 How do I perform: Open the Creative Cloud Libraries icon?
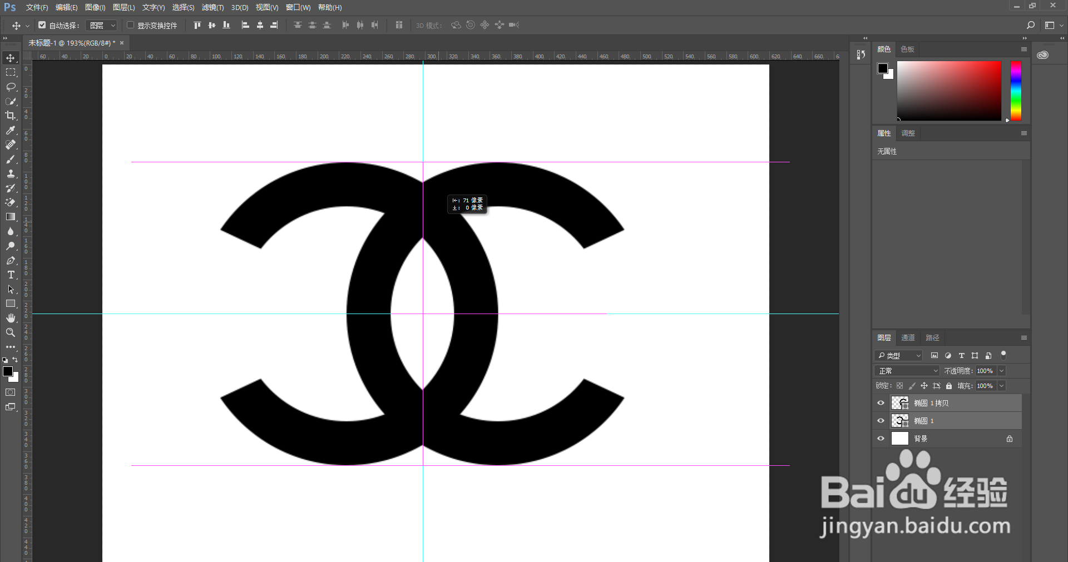coord(1043,54)
